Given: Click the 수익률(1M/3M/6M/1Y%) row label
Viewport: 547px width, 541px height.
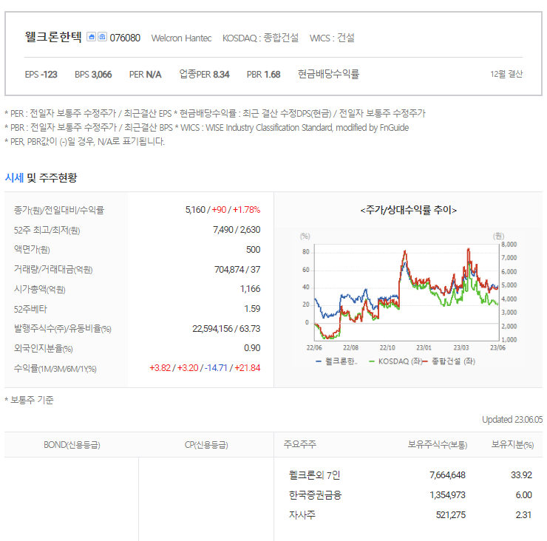Looking at the screenshot, I should [x=55, y=368].
